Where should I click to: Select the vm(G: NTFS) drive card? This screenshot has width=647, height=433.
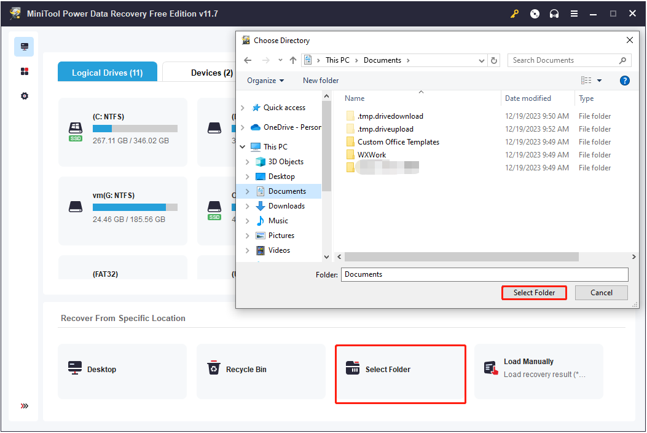pyautogui.click(x=122, y=211)
